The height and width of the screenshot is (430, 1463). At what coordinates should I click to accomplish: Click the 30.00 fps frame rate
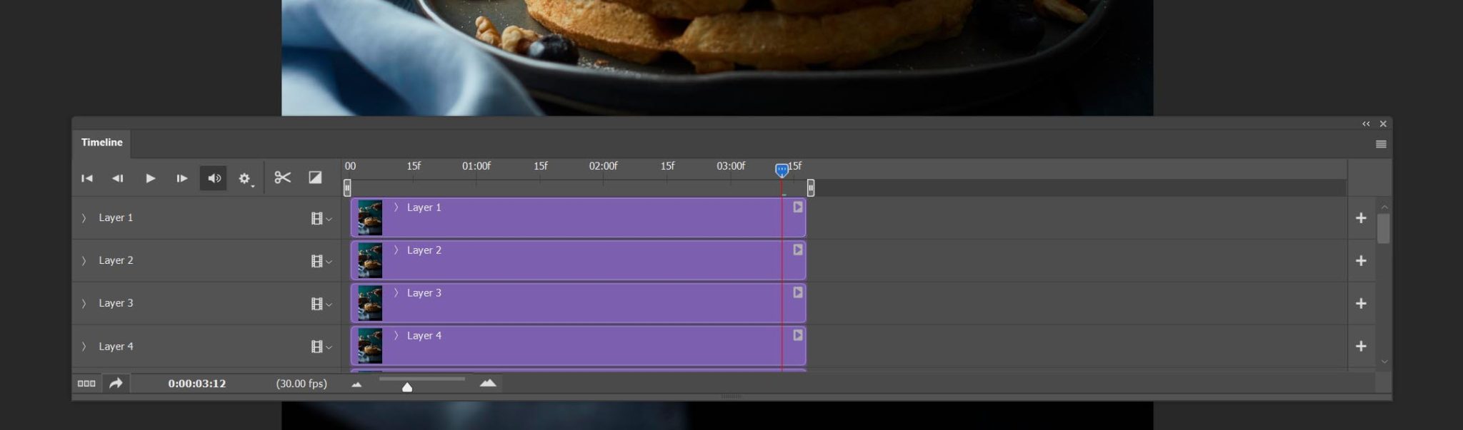301,384
